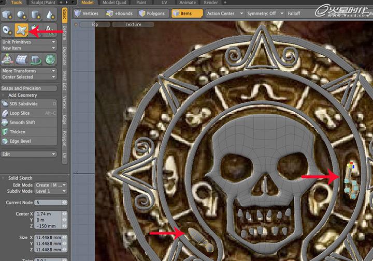Click the Transform tool icon
373x261 pixels.
[x=7, y=58]
